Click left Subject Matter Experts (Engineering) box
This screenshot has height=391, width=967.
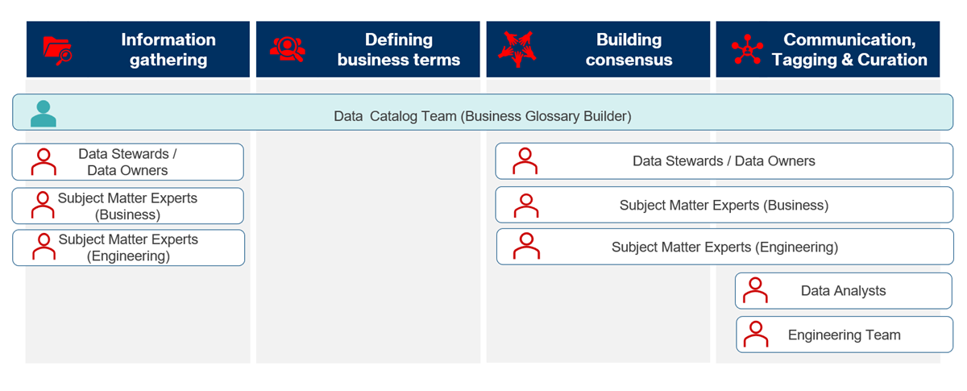[128, 247]
